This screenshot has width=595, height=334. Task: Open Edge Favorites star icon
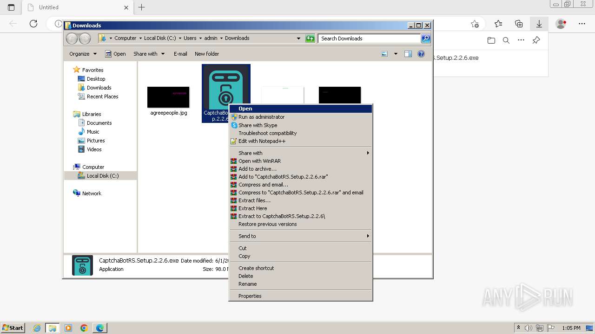[x=498, y=24]
